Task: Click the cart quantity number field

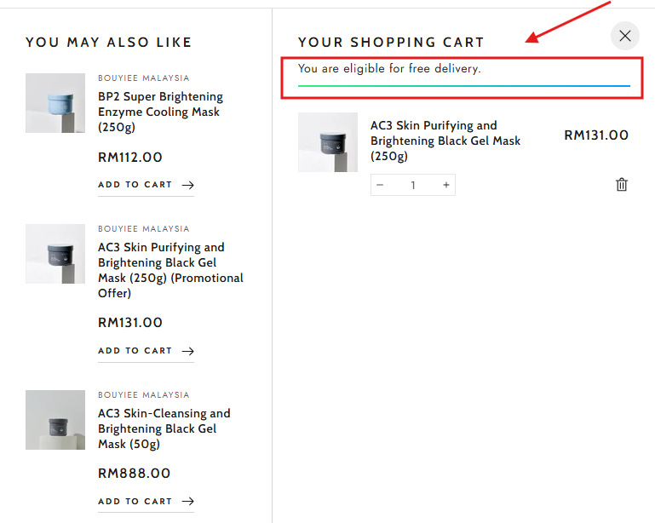Action: (413, 185)
